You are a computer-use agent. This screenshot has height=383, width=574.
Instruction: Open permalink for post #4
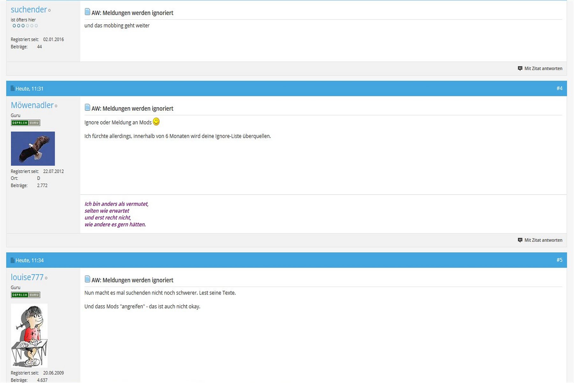click(x=559, y=88)
